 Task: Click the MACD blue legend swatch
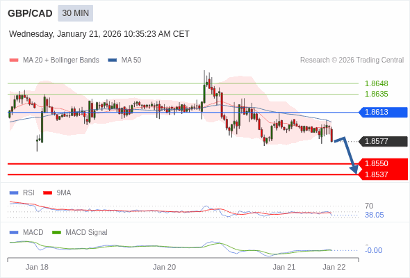tap(14, 233)
